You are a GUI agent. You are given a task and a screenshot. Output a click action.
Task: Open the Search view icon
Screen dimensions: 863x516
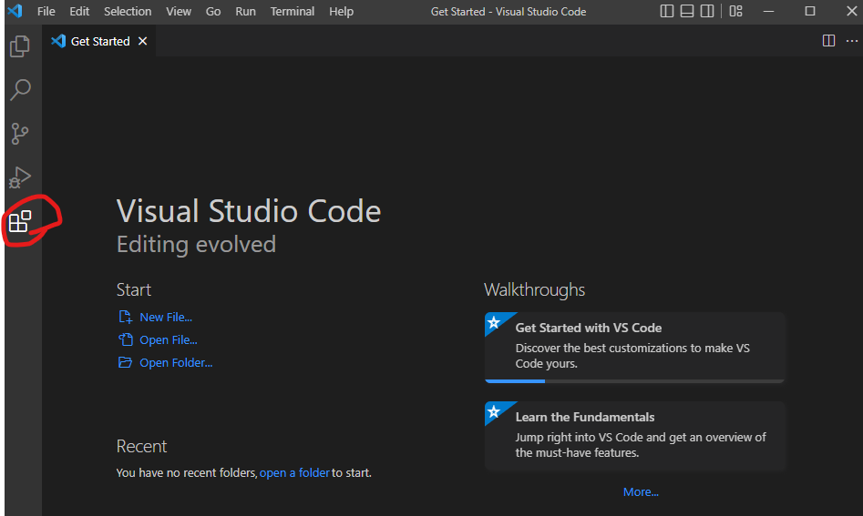tap(20, 89)
